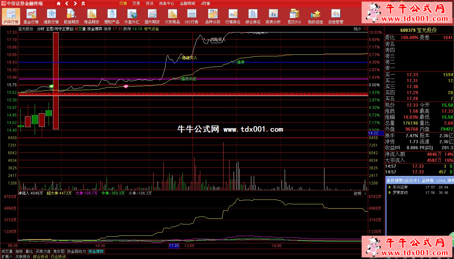Open the e财富 menu
This screenshot has width=454, height=259.
tap(206, 3)
